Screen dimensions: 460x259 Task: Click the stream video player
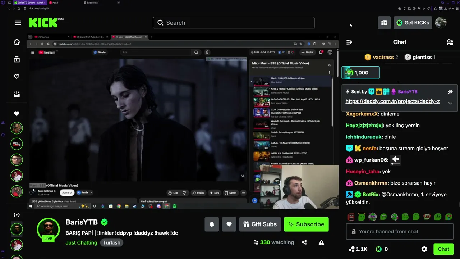[x=183, y=122]
